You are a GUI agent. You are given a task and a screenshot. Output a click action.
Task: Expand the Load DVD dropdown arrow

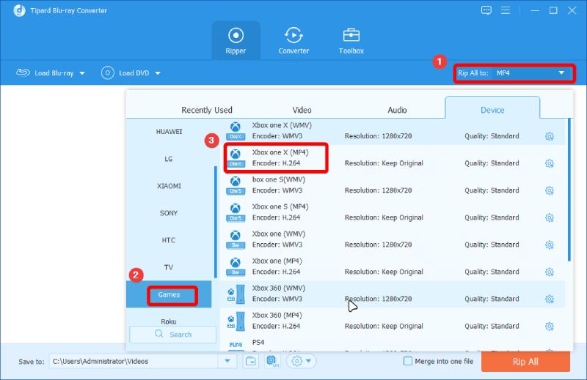pyautogui.click(x=158, y=73)
